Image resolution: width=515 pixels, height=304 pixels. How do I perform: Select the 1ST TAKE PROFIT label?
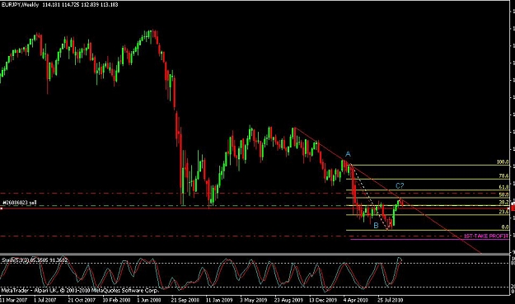(486, 236)
